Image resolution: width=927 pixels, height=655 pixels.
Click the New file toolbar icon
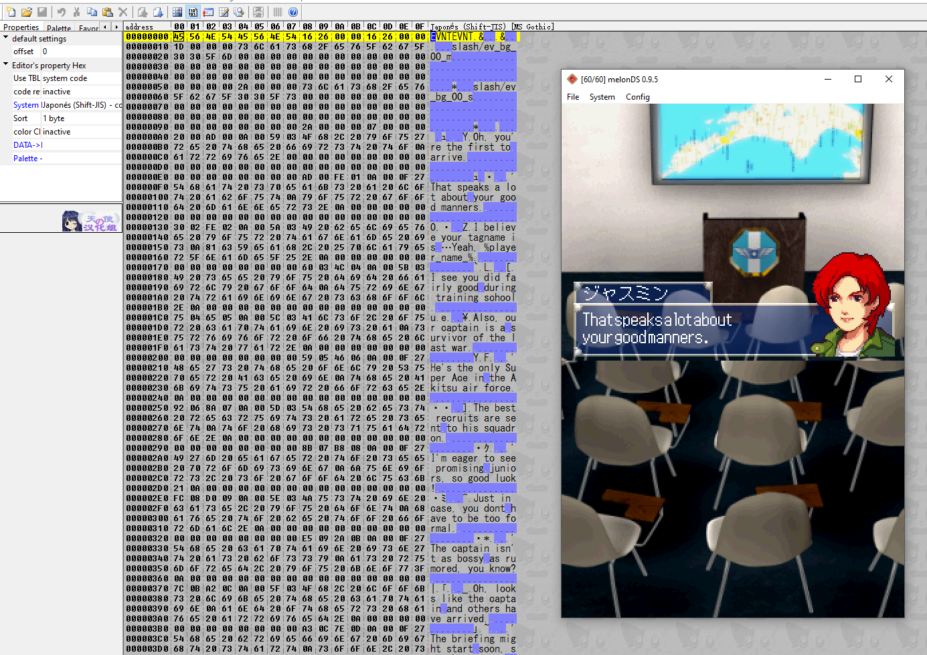pos(11,12)
